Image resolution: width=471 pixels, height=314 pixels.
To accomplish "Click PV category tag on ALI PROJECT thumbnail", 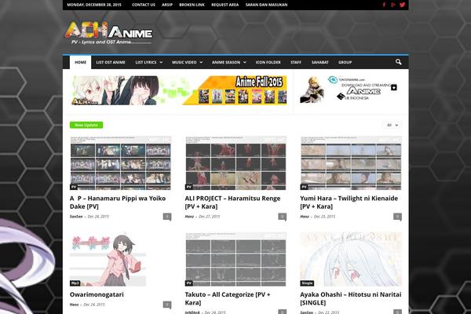I will pos(189,187).
